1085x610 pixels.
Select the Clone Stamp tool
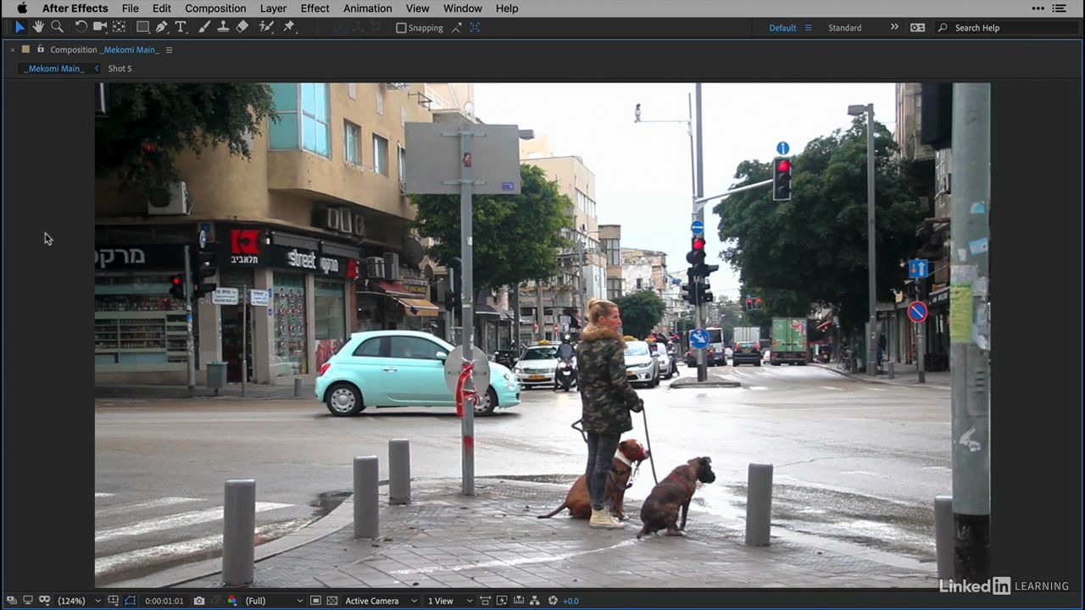click(223, 27)
